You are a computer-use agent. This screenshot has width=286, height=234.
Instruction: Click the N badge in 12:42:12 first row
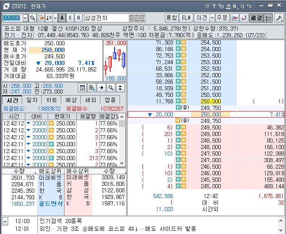[x=51, y=124]
